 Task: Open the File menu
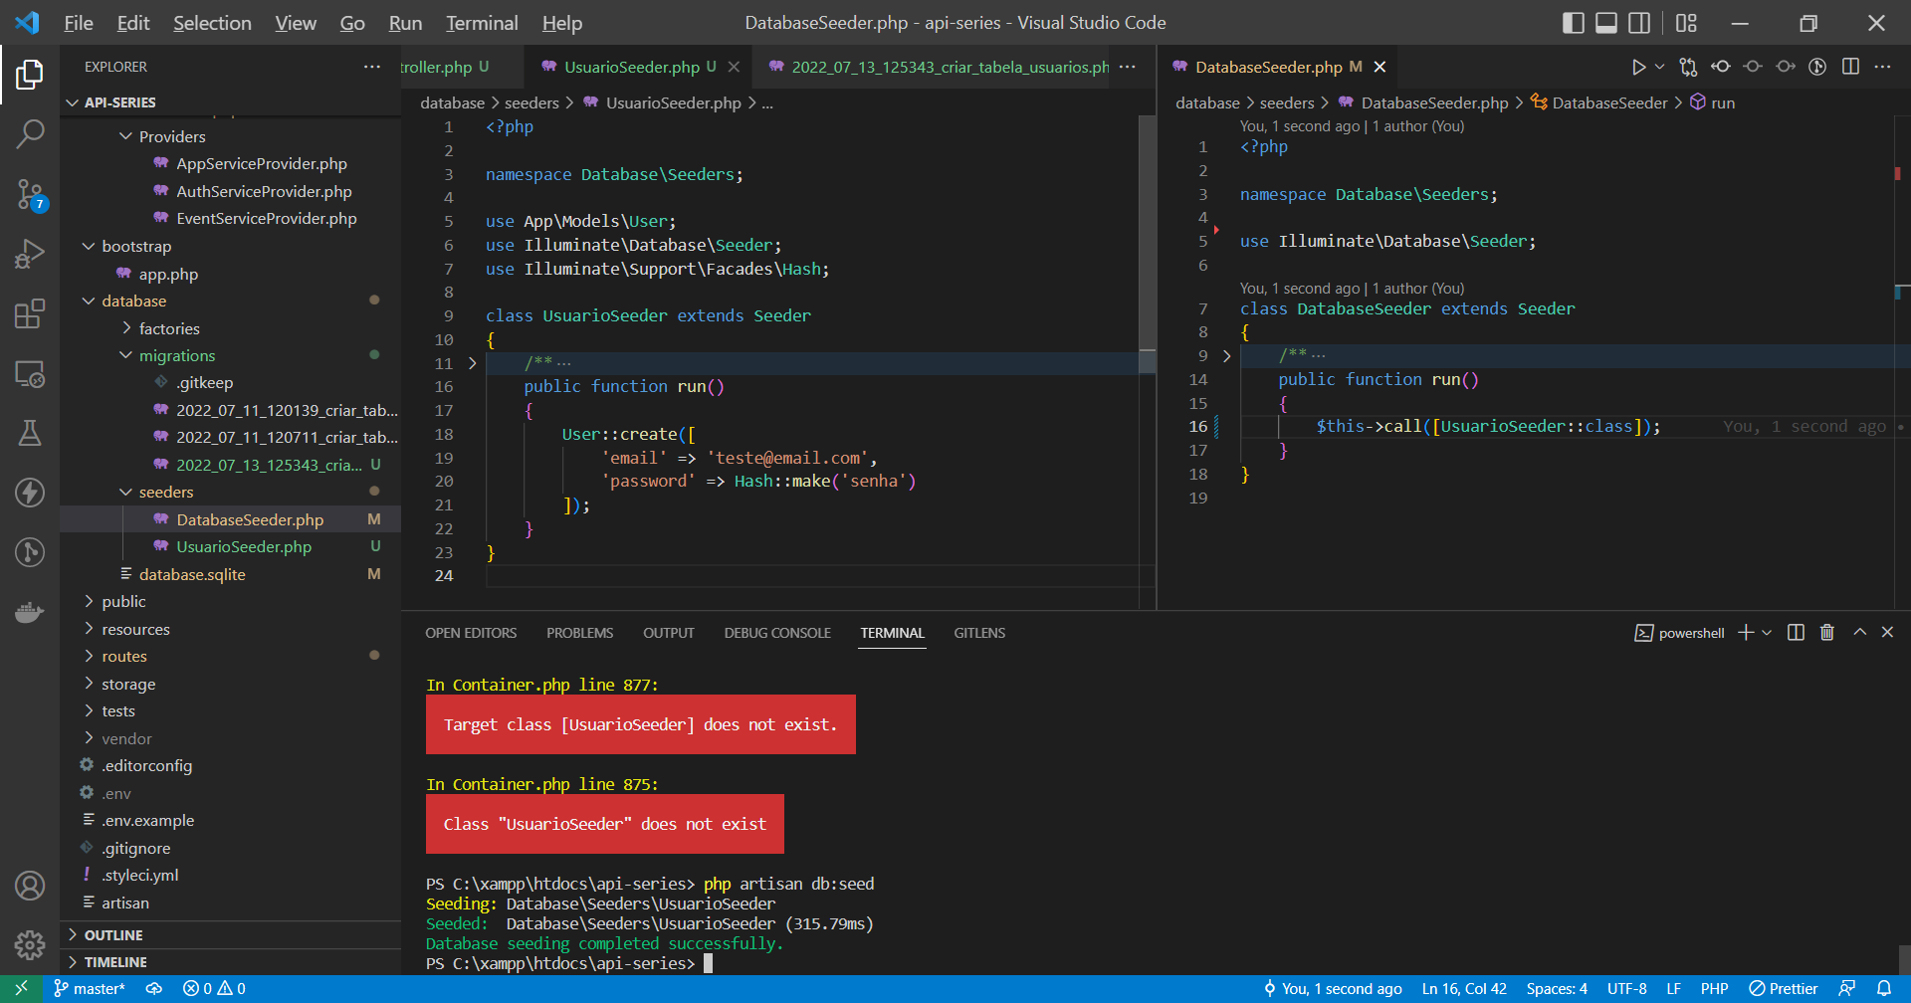[x=79, y=23]
